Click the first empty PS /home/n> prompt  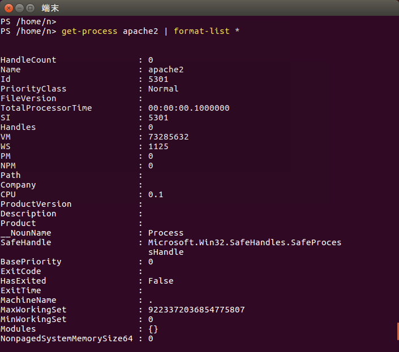click(x=28, y=21)
